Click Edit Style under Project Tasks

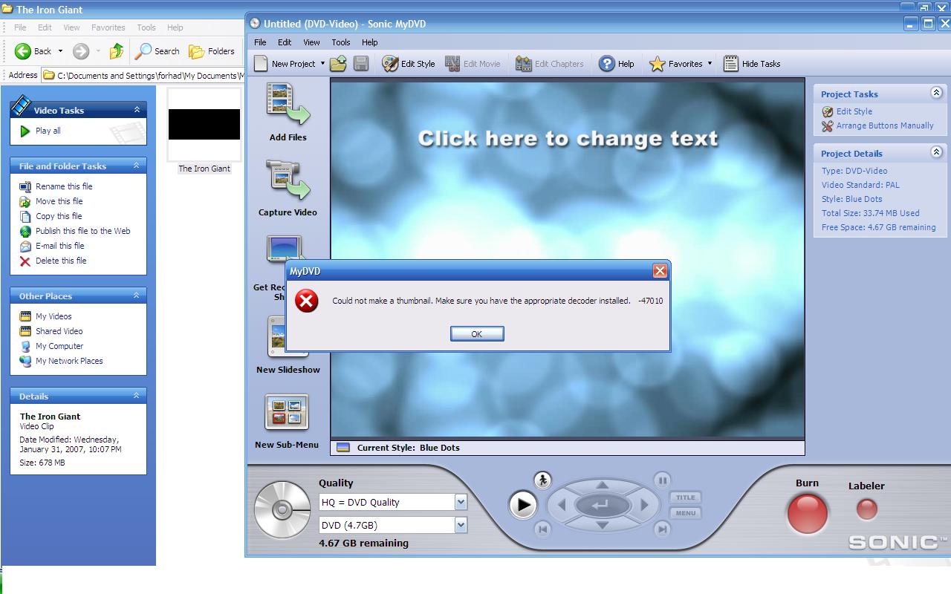click(854, 111)
